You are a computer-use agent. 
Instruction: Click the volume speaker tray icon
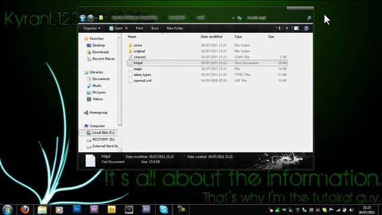[x=352, y=210]
